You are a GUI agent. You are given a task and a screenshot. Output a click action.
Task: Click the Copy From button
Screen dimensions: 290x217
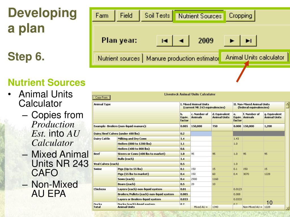101,97
